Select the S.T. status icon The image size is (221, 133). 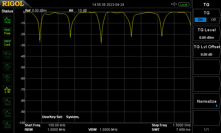coord(7,66)
